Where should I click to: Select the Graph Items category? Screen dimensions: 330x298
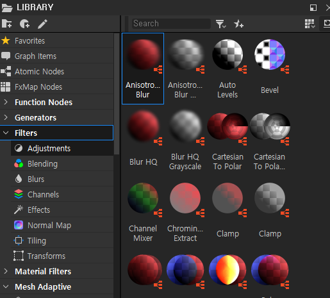click(56, 56)
